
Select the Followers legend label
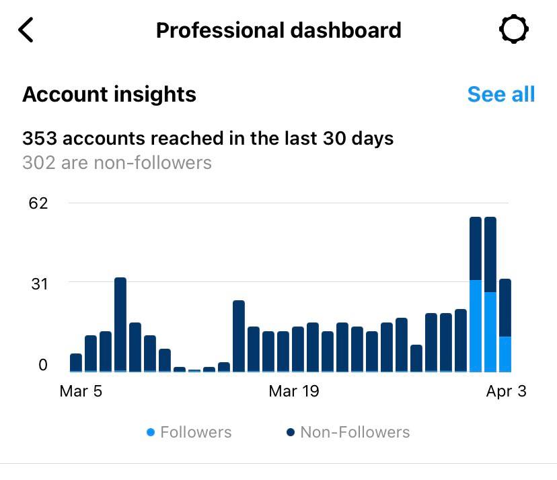196,432
